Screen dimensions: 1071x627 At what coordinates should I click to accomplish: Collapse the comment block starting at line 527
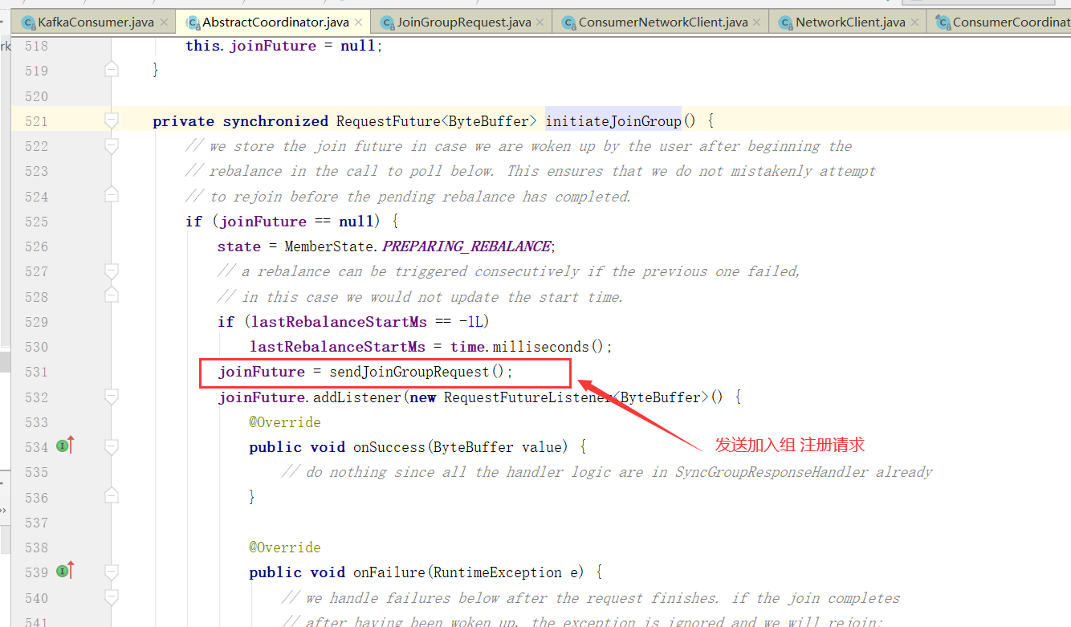tap(112, 271)
